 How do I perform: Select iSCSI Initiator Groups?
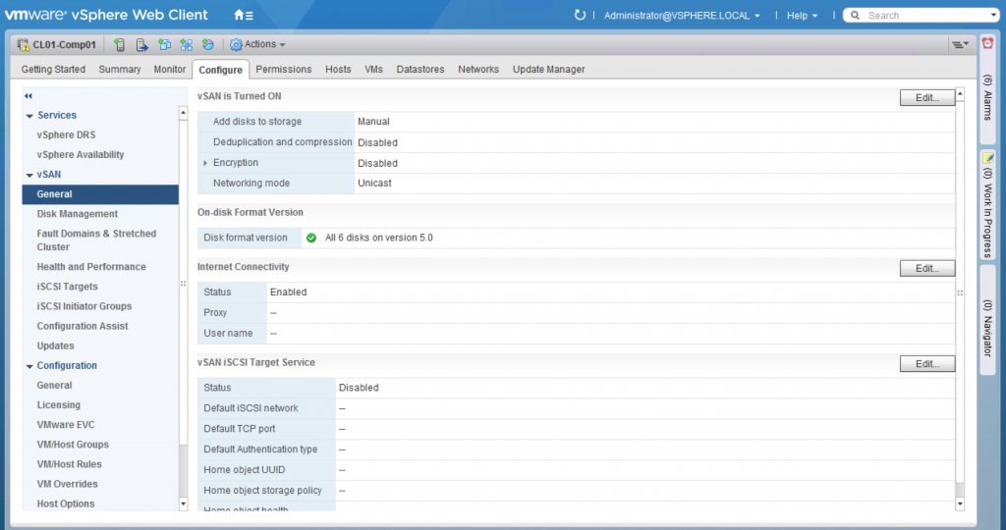(x=84, y=306)
